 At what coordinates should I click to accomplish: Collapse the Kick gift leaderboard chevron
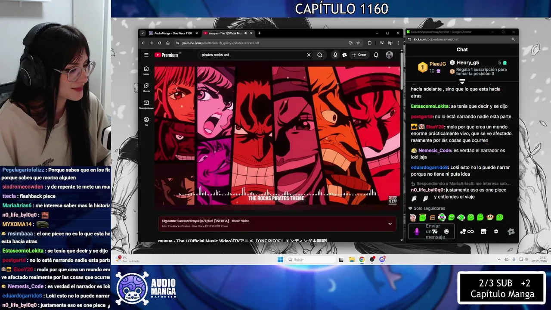462,81
